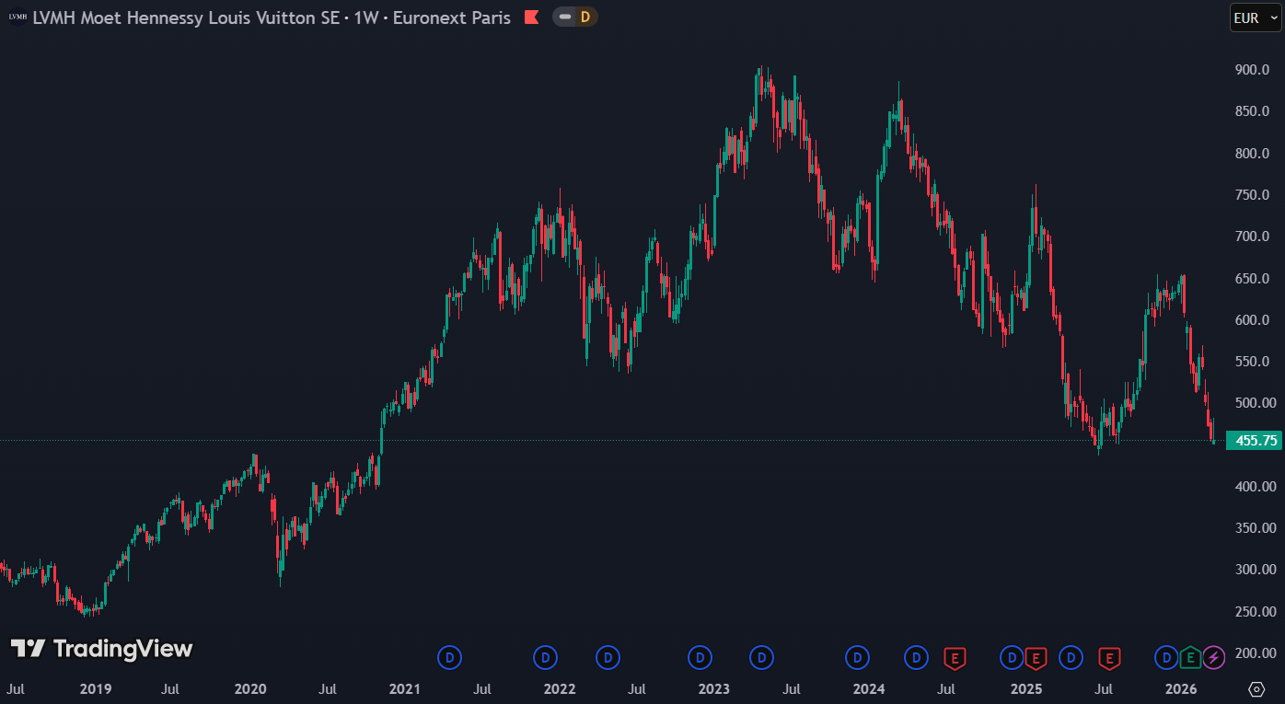The image size is (1285, 704).
Task: Select the 750.0 price scale value
Action: [x=1253, y=195]
